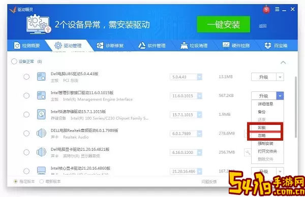Choose 打开文件夹 from the dropdown menu

(x=267, y=151)
